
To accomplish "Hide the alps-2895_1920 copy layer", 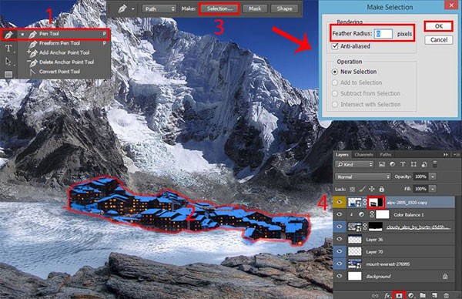I will click(x=340, y=202).
